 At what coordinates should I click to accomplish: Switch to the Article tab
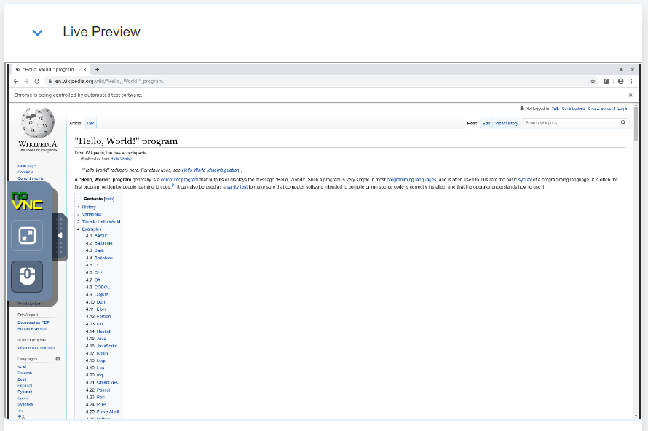(x=75, y=123)
